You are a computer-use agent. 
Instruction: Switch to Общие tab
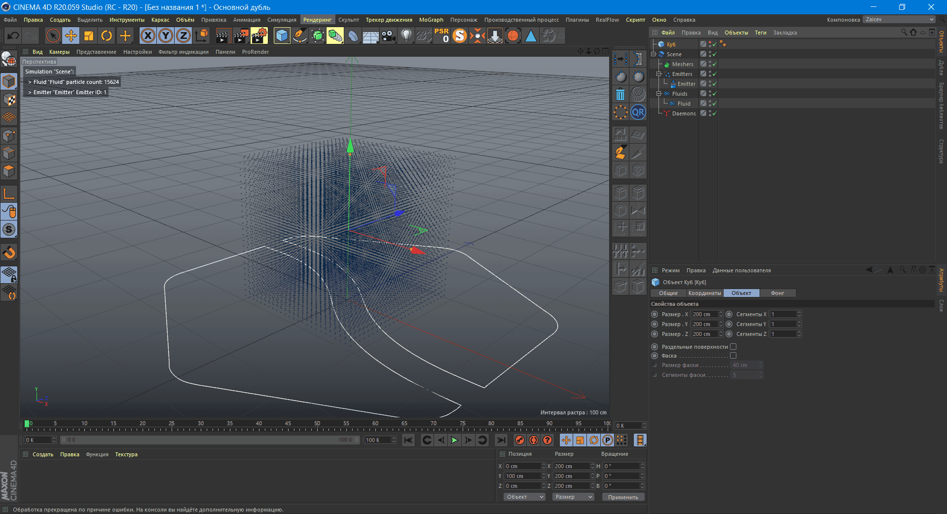pyautogui.click(x=668, y=293)
